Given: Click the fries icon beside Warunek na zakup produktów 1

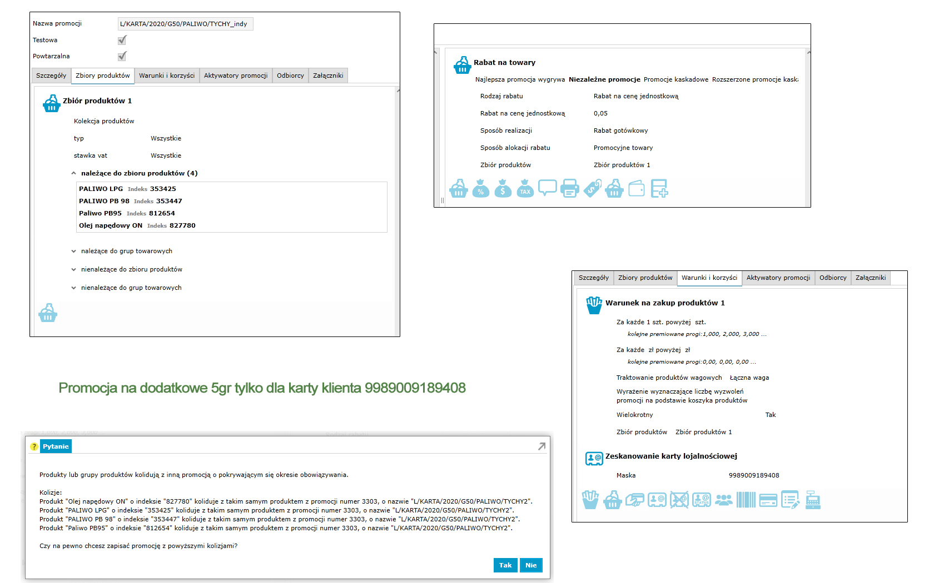Looking at the screenshot, I should click(594, 305).
